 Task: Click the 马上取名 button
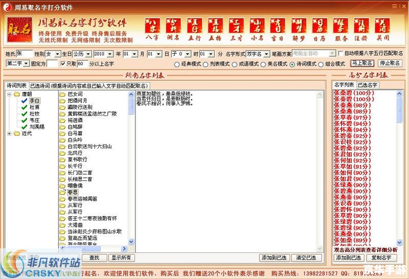[x=362, y=63]
